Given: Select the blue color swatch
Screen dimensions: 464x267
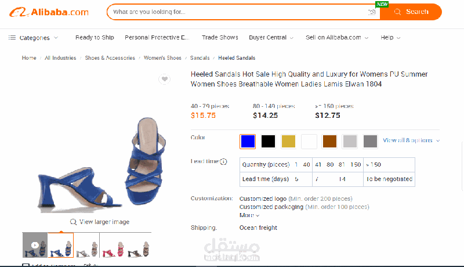Looking at the screenshot, I should coord(248,141).
